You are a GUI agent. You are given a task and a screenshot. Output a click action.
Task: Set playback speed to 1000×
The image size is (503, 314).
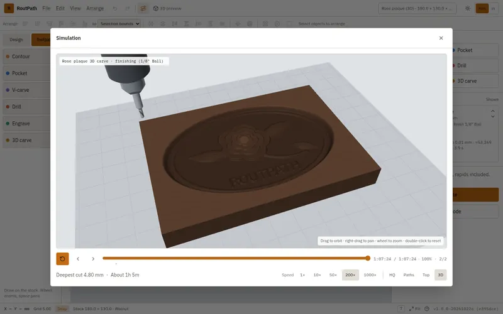370,275
